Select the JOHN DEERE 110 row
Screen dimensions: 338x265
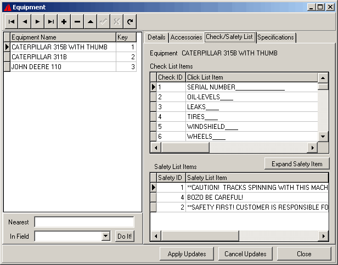(x=70, y=67)
